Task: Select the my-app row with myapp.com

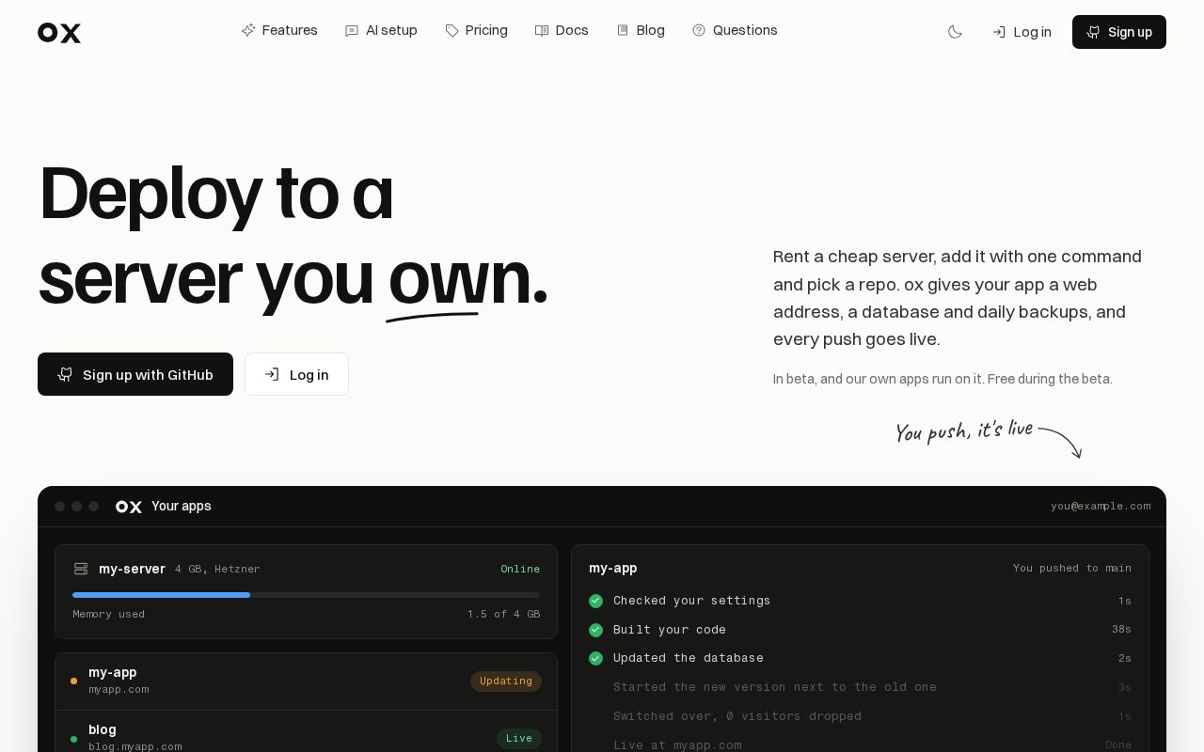Action: click(306, 681)
